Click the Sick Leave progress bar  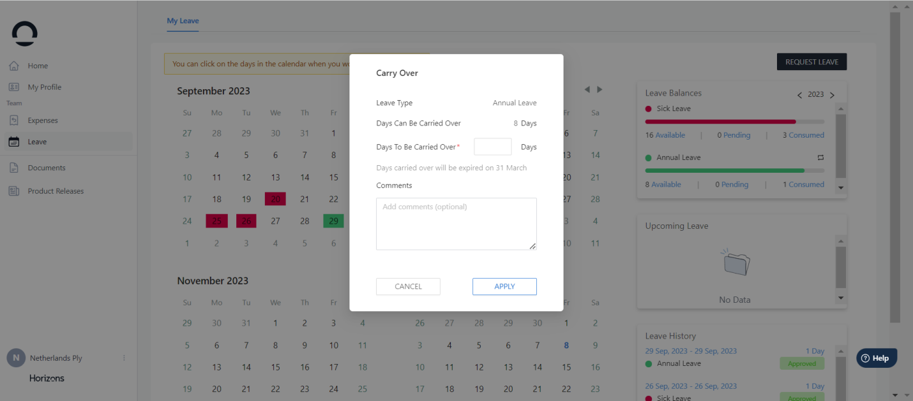734,121
